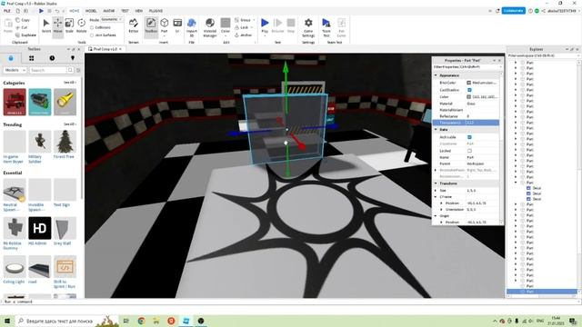Toggle the Archivable property checkbox

(x=469, y=137)
